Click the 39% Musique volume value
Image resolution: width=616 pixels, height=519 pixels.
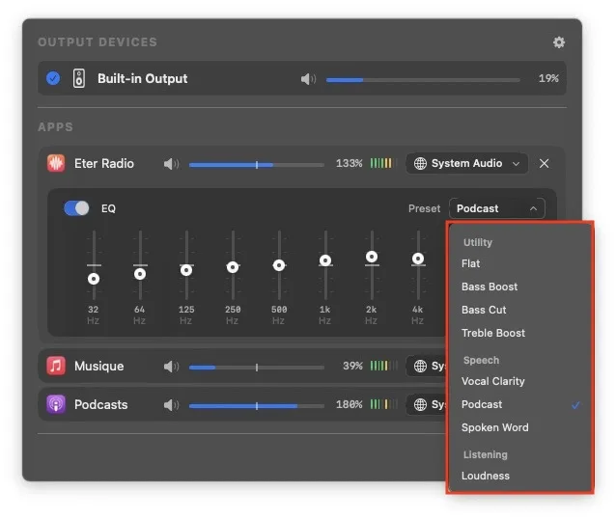point(352,366)
